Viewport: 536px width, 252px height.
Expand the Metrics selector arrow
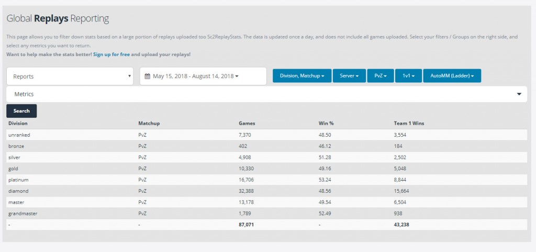pyautogui.click(x=519, y=94)
